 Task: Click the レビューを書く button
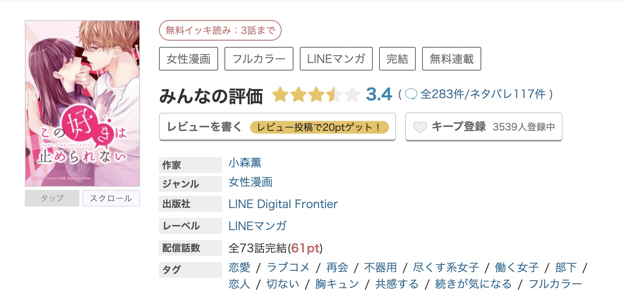coord(204,127)
